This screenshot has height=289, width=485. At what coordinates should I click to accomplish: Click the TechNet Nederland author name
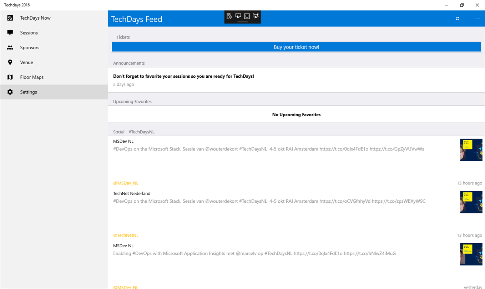pyautogui.click(x=132, y=194)
